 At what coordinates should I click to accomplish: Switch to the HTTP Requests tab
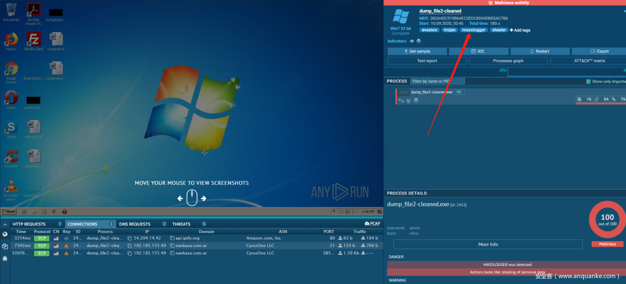pyautogui.click(x=29, y=224)
